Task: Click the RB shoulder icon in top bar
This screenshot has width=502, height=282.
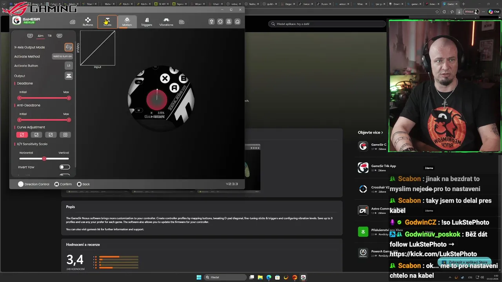Action: (181, 22)
